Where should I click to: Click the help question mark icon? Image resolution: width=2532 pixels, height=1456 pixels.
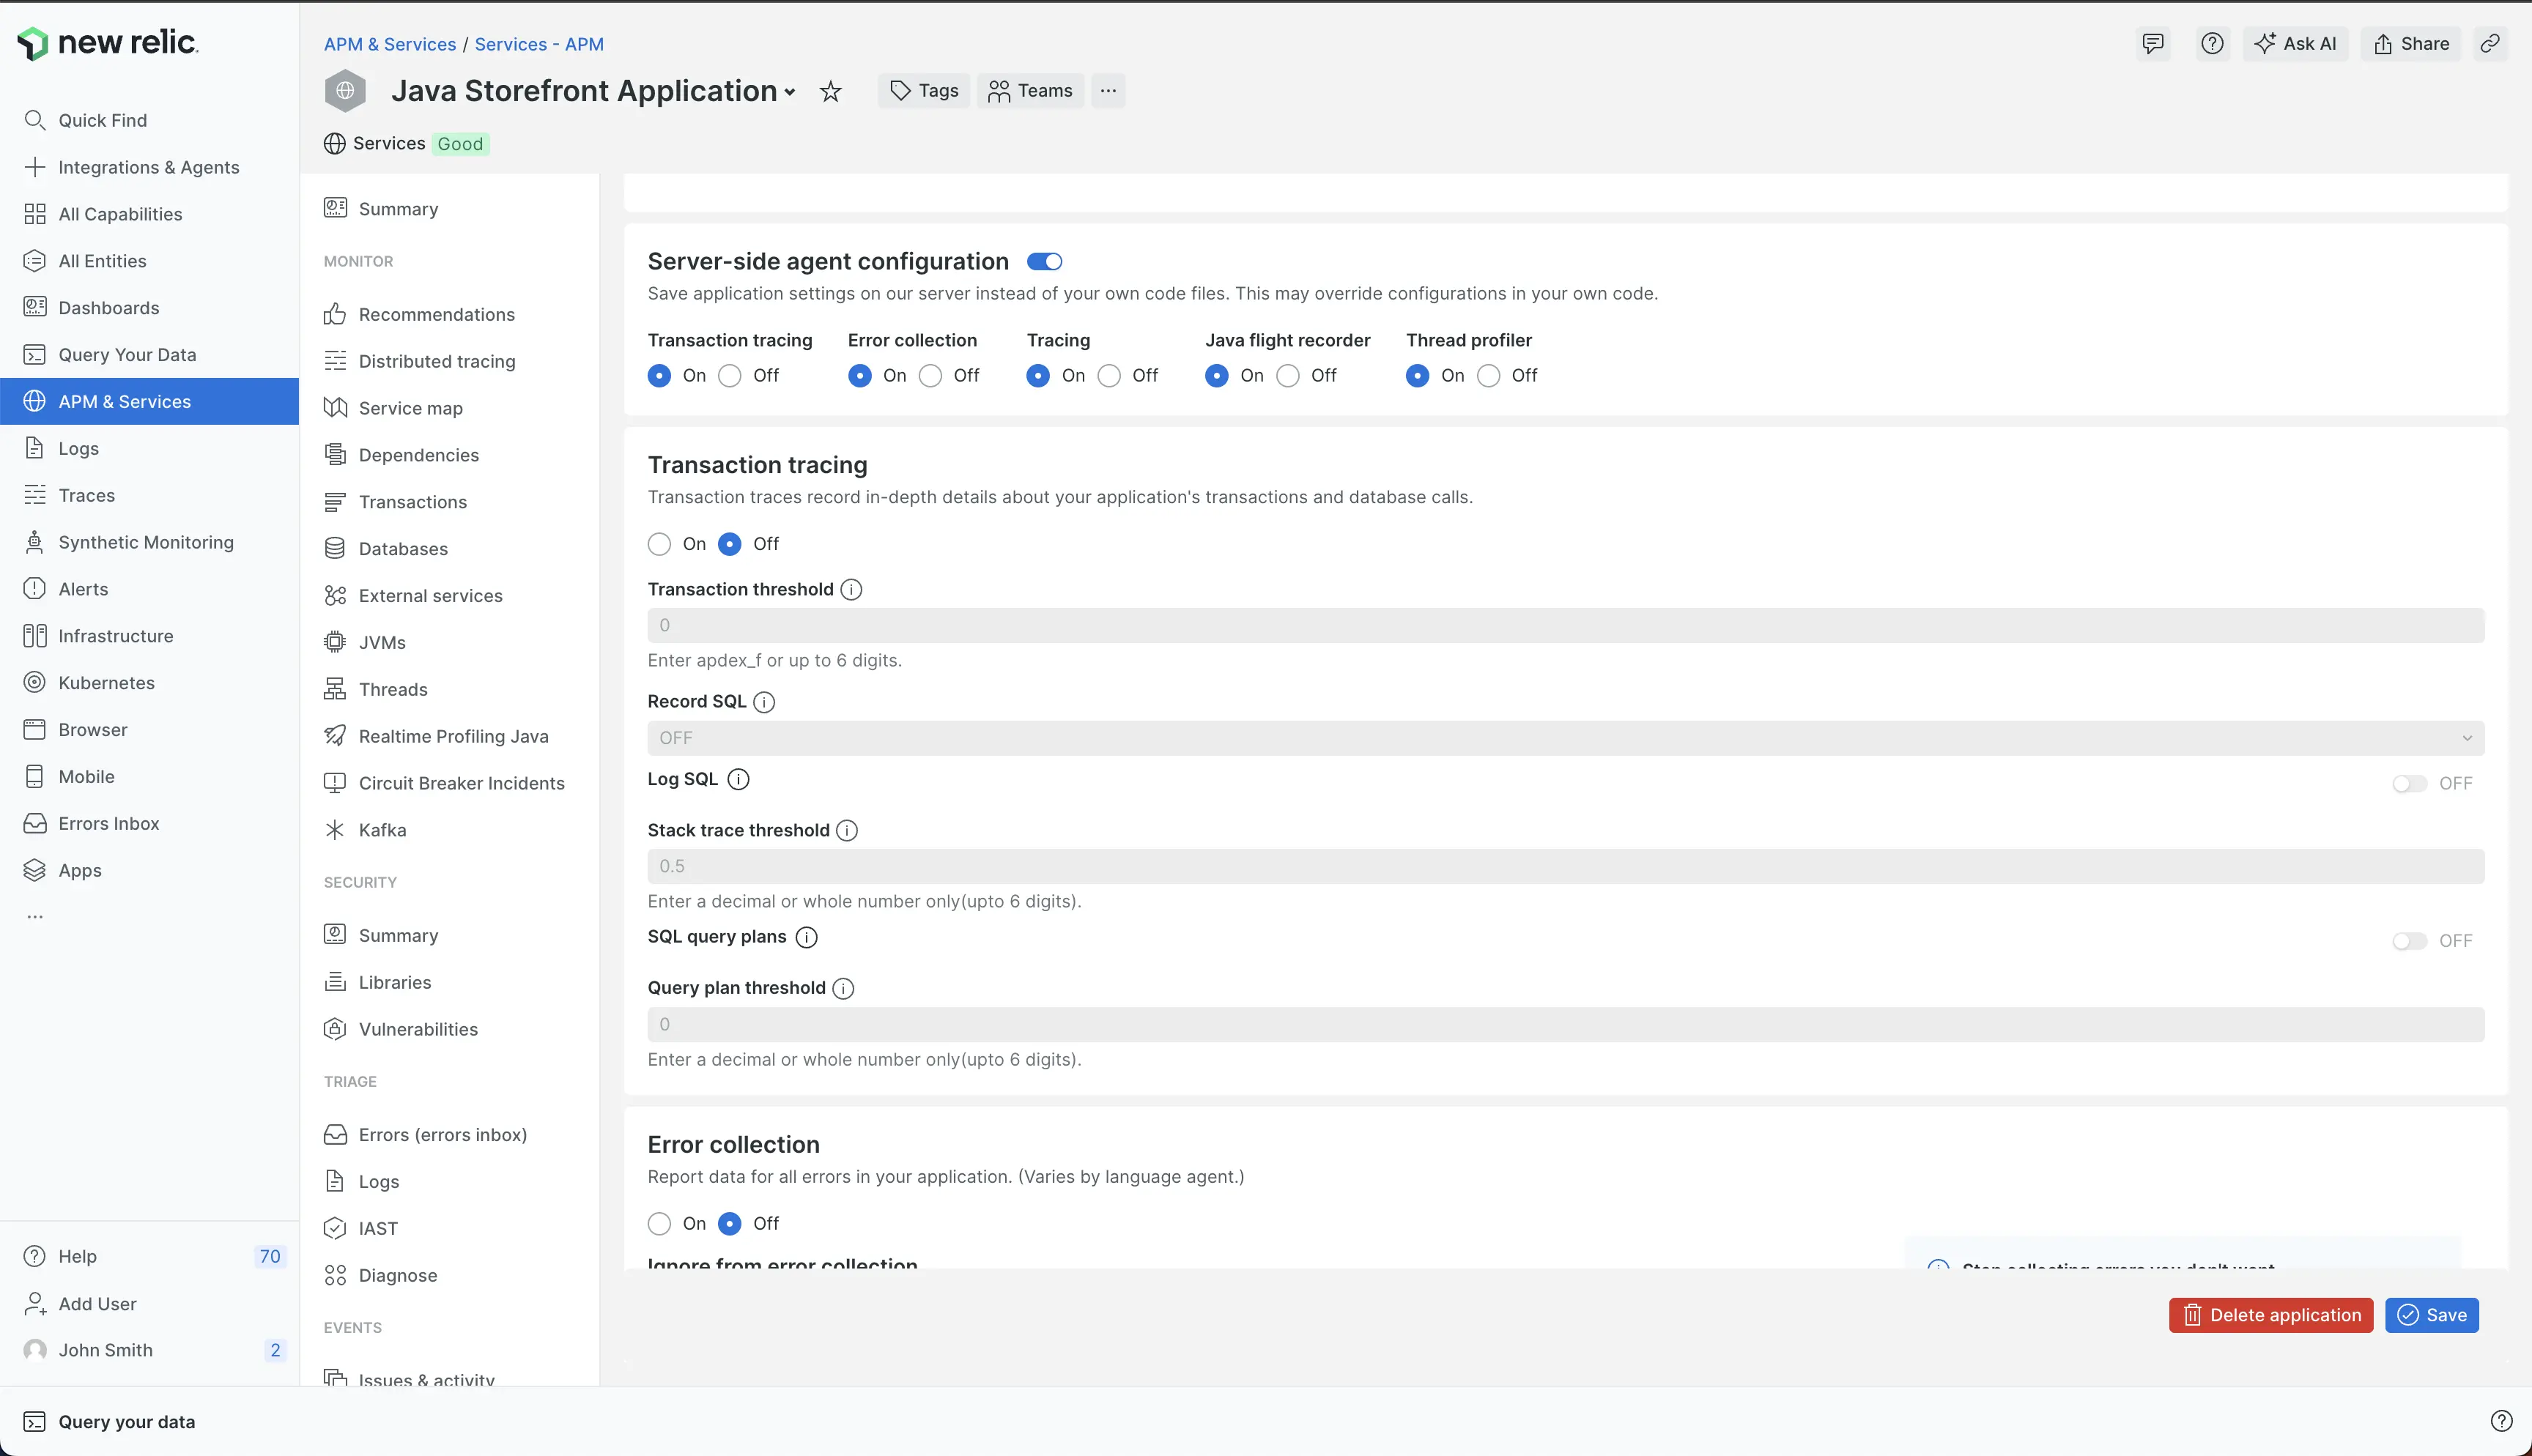click(2212, 44)
